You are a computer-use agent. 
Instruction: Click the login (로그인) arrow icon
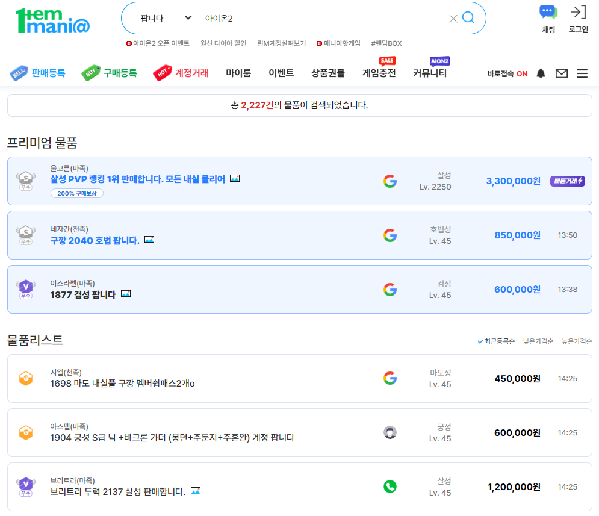coord(578,12)
